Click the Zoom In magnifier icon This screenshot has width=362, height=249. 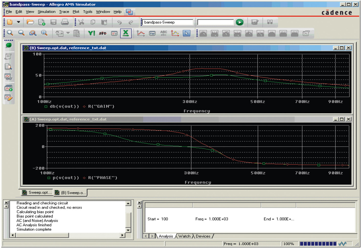pos(10,33)
